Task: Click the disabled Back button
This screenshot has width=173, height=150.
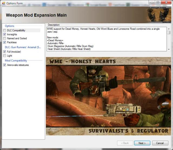Action: point(125,143)
